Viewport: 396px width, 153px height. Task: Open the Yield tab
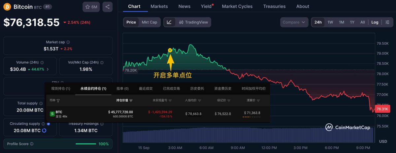point(206,6)
